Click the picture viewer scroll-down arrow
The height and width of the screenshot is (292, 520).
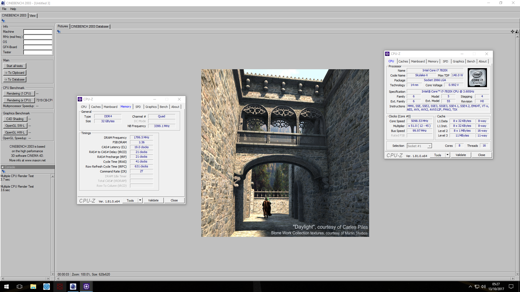(x=517, y=274)
